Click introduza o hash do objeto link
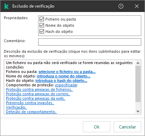 (61, 81)
